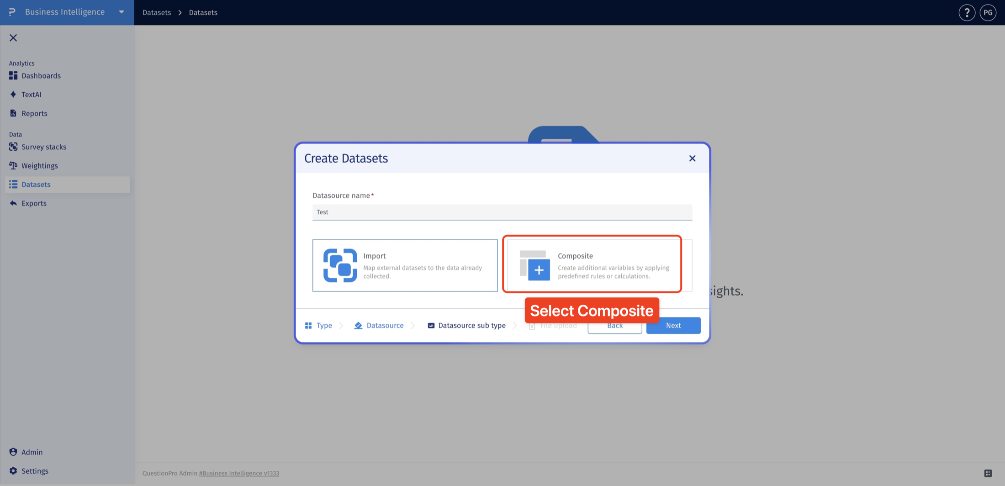
Task: Open the PG user profile avatar
Action: coord(988,13)
